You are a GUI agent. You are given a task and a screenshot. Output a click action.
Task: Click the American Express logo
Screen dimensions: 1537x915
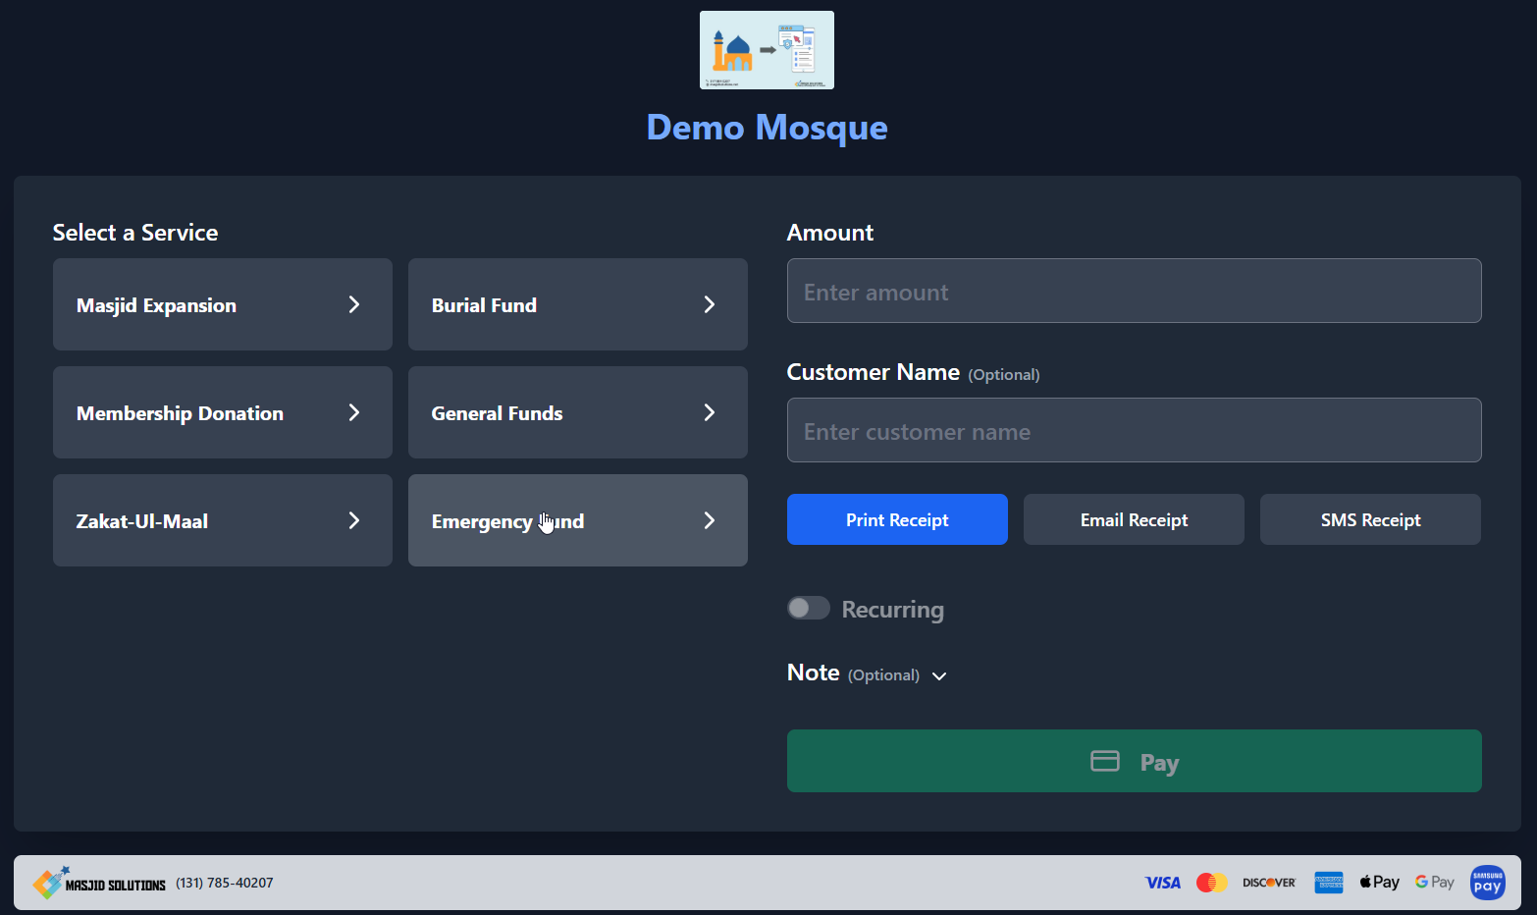(1329, 883)
